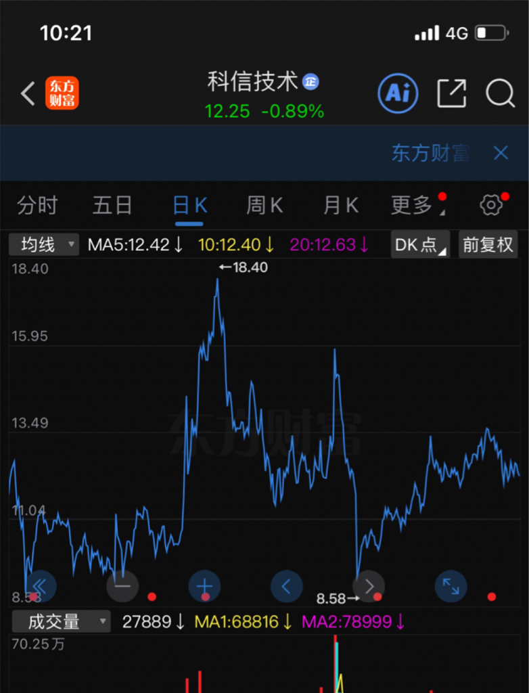529x693 pixels.
Task: Select the 日K tab
Action: point(189,206)
